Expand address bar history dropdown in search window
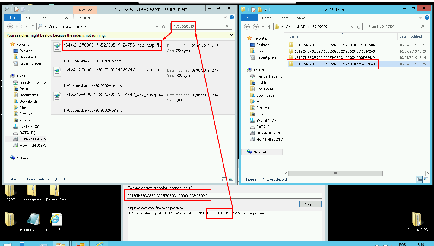The width and height of the screenshot is (434, 246). coord(157,27)
